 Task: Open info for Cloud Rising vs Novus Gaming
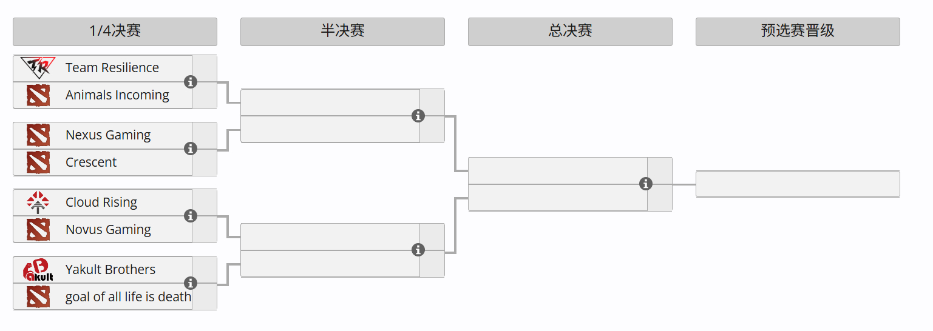click(x=191, y=216)
